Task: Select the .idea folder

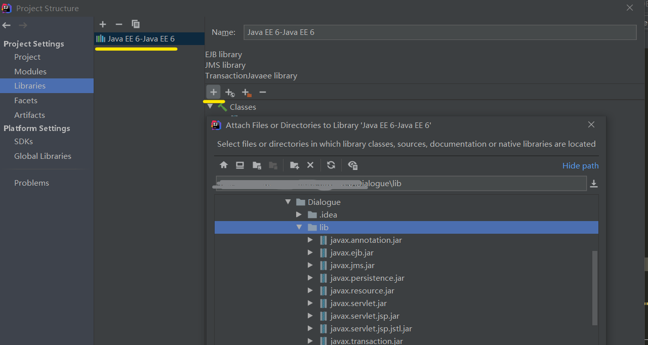Action: click(x=328, y=214)
